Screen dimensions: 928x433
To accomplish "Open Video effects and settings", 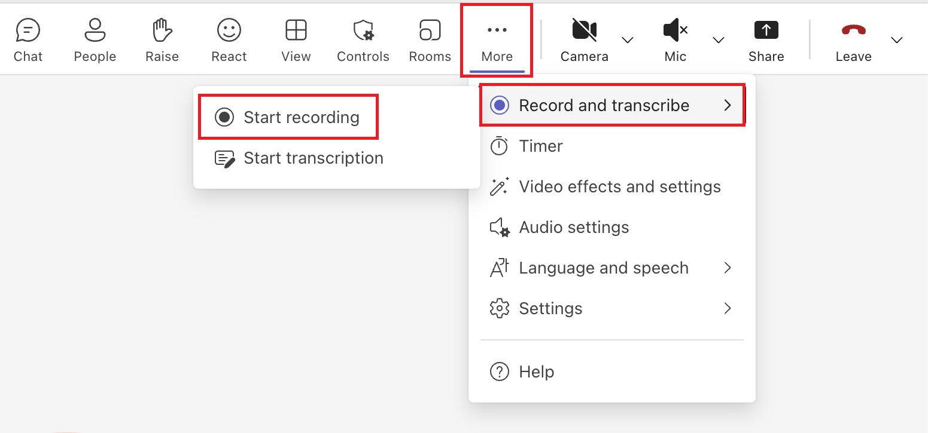I will 619,187.
